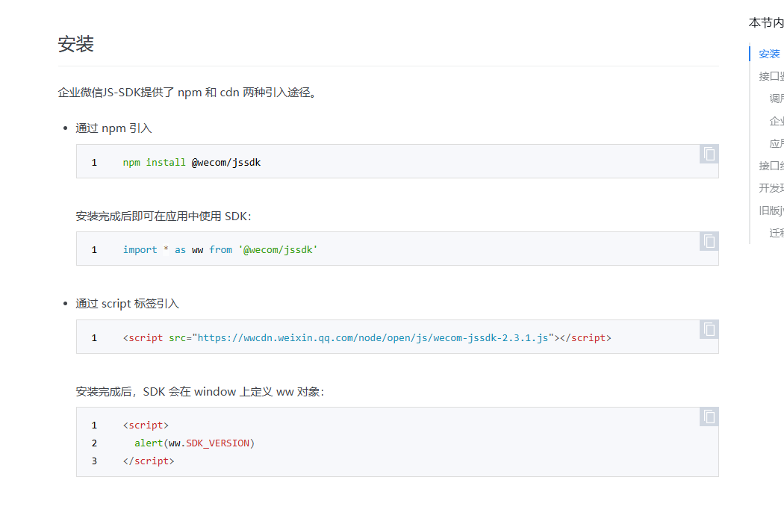Image resolution: width=784 pixels, height=524 pixels.
Task: Select 安装 in the section outline
Action: coord(769,54)
